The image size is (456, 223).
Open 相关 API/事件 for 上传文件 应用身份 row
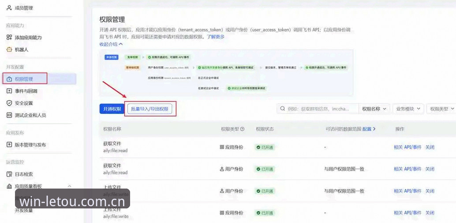click(407, 213)
